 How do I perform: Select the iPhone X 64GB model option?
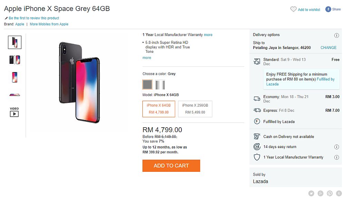[159, 109]
